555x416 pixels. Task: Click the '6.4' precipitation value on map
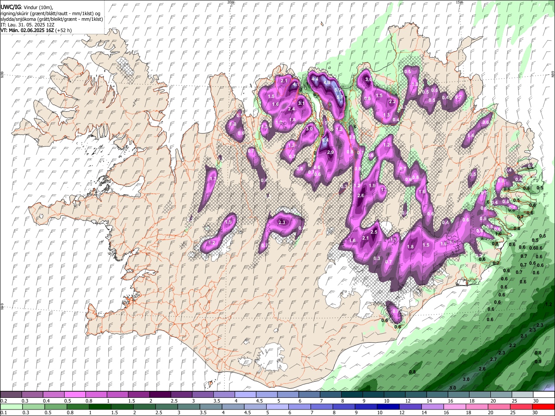(x=326, y=140)
